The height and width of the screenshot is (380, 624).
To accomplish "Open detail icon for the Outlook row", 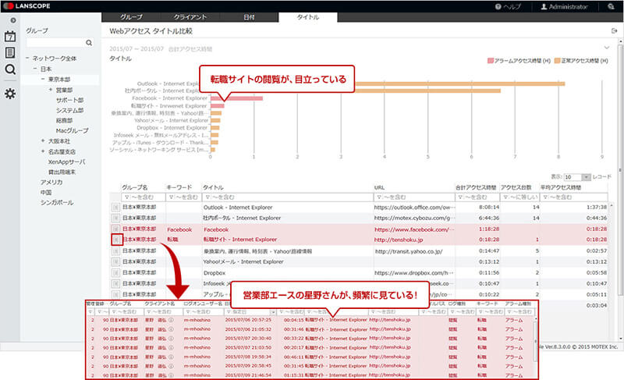I will pos(115,208).
